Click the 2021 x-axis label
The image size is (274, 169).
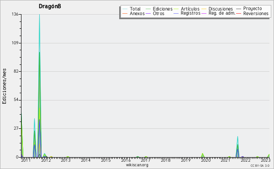click(225, 160)
